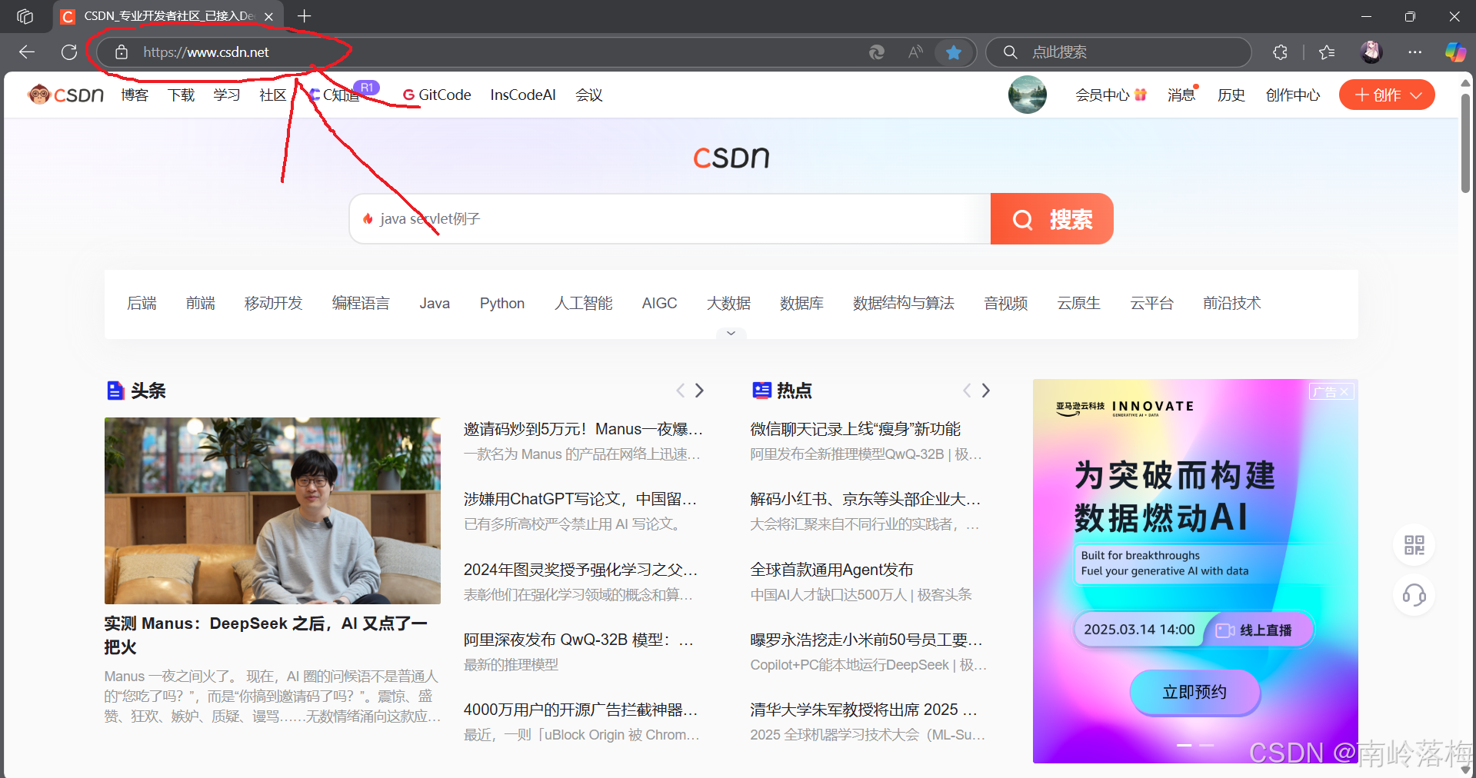This screenshot has height=778, width=1476.
Task: Open 会员中心 in the header
Action: pyautogui.click(x=1111, y=95)
